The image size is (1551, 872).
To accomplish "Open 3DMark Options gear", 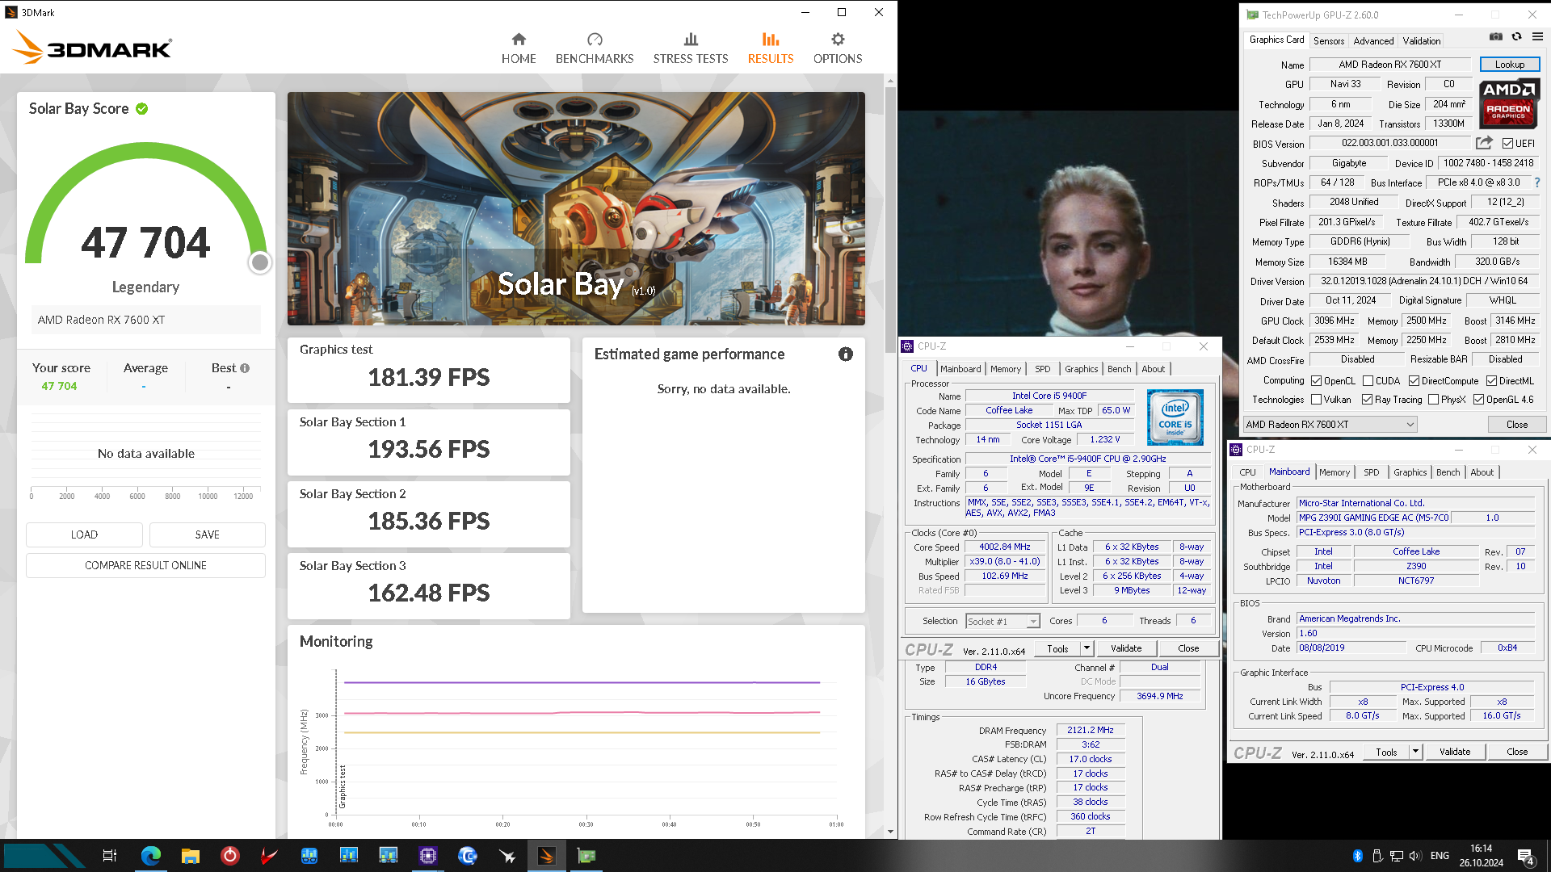I will tap(838, 48).
